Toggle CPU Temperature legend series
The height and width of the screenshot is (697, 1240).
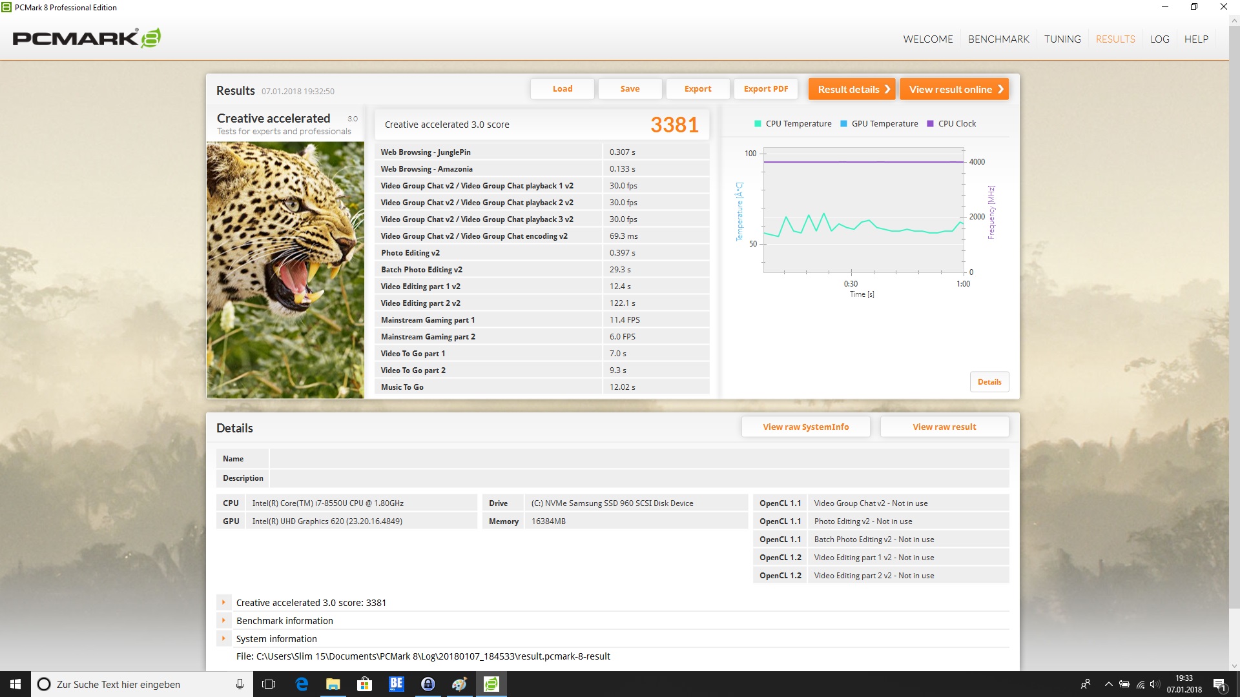tap(792, 124)
